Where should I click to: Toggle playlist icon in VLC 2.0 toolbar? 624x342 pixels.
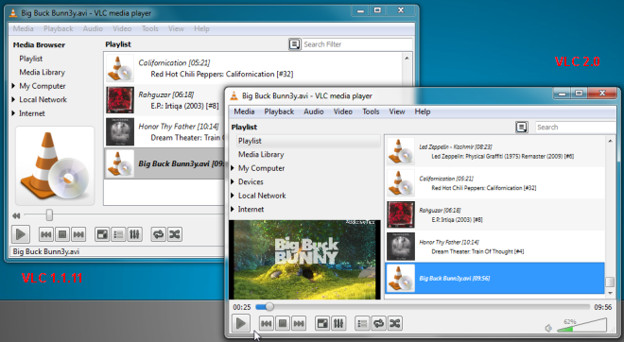coord(362,324)
